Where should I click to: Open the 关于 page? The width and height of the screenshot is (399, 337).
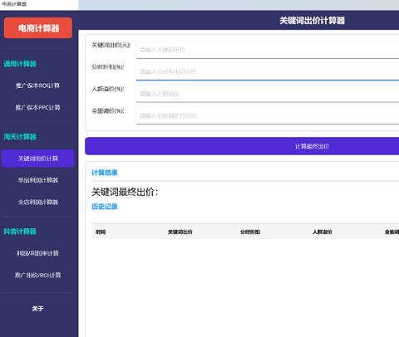coord(37,309)
